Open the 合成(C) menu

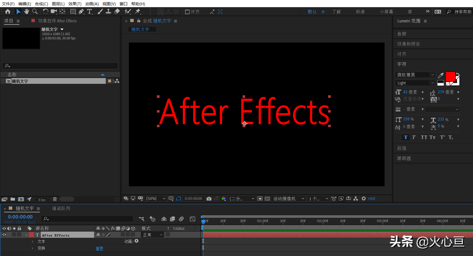42,4
